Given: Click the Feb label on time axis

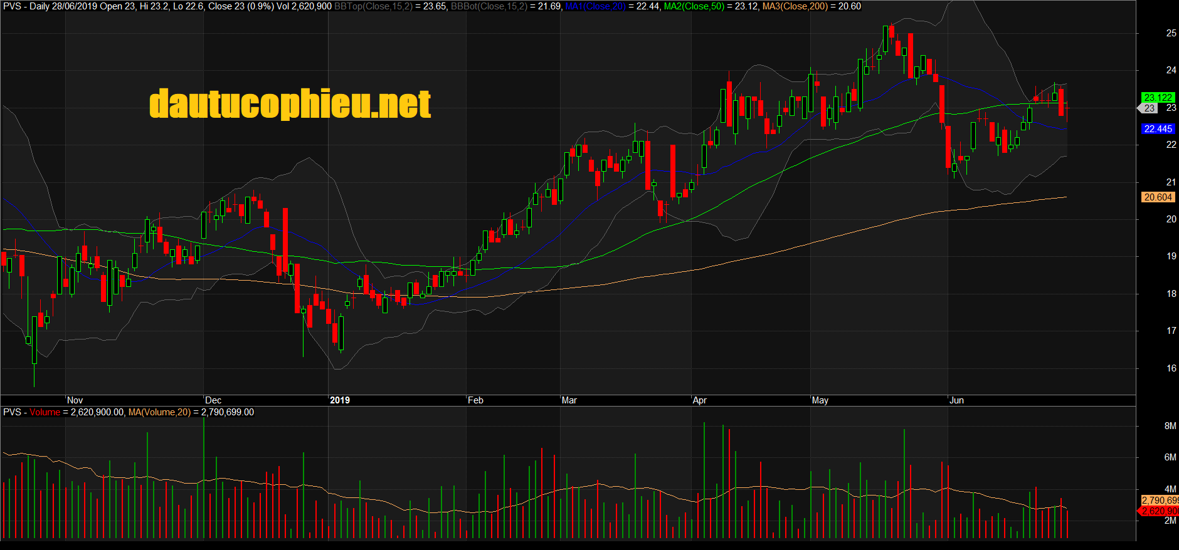Looking at the screenshot, I should pos(475,400).
